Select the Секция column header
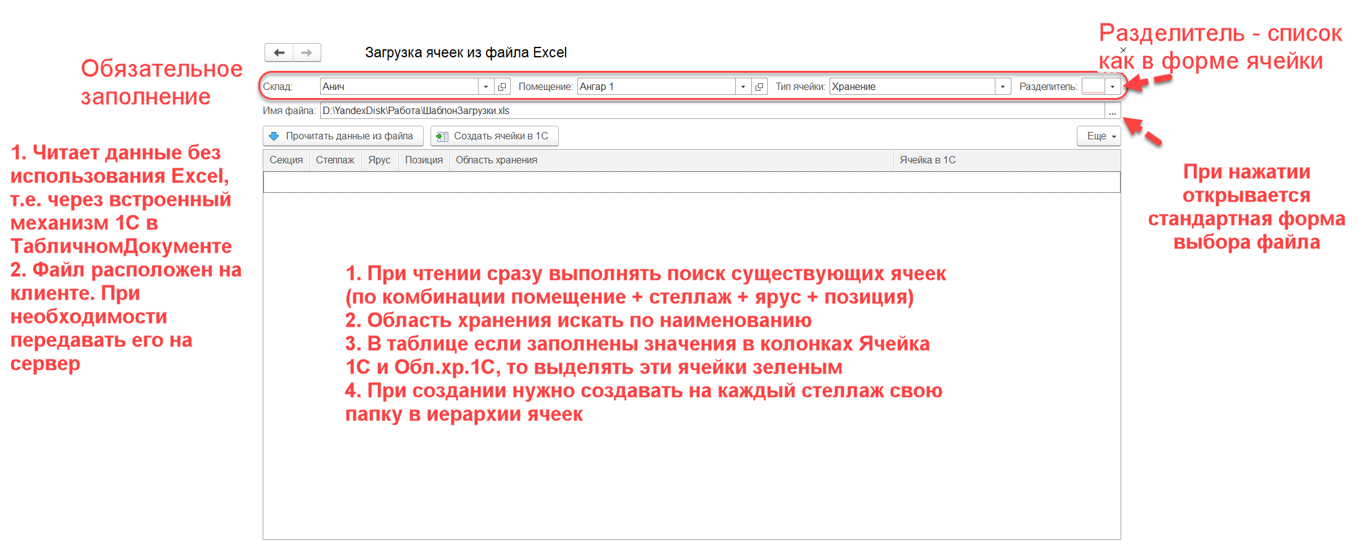1371x548 pixels. pos(286,160)
